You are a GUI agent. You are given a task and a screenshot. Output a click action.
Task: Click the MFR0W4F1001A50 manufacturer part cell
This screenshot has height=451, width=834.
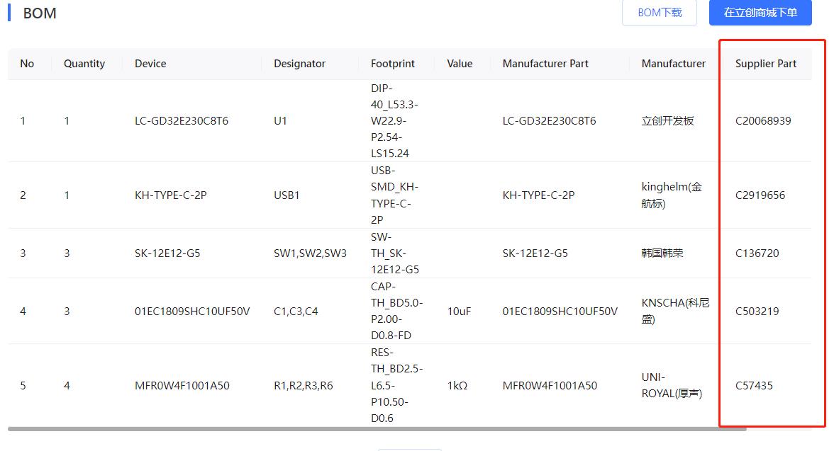(550, 386)
